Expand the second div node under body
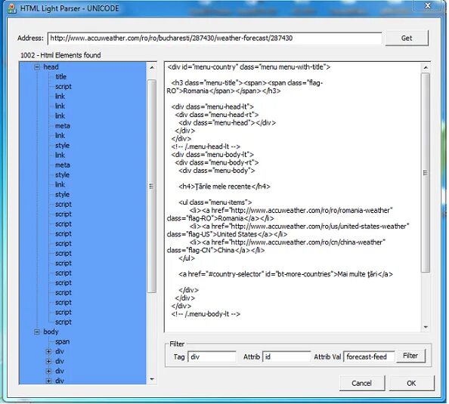The height and width of the screenshot is (404, 449). (x=48, y=362)
